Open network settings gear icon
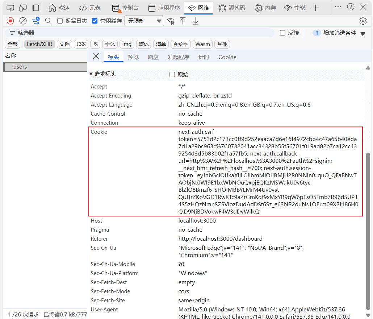The width and height of the screenshot is (373, 319). (x=363, y=21)
